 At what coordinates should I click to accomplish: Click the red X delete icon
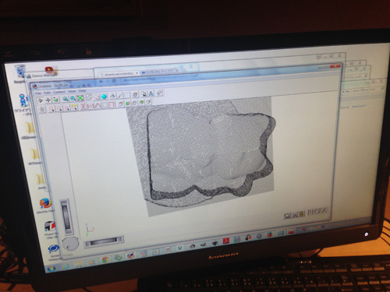83,106
